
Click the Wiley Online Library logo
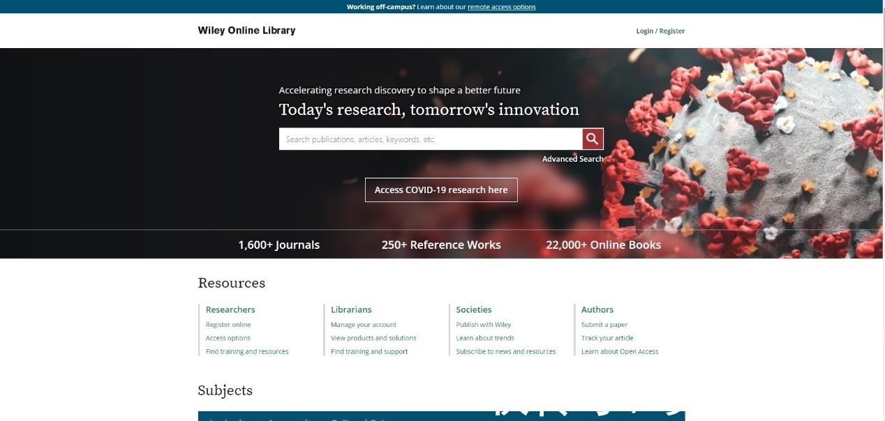(246, 31)
